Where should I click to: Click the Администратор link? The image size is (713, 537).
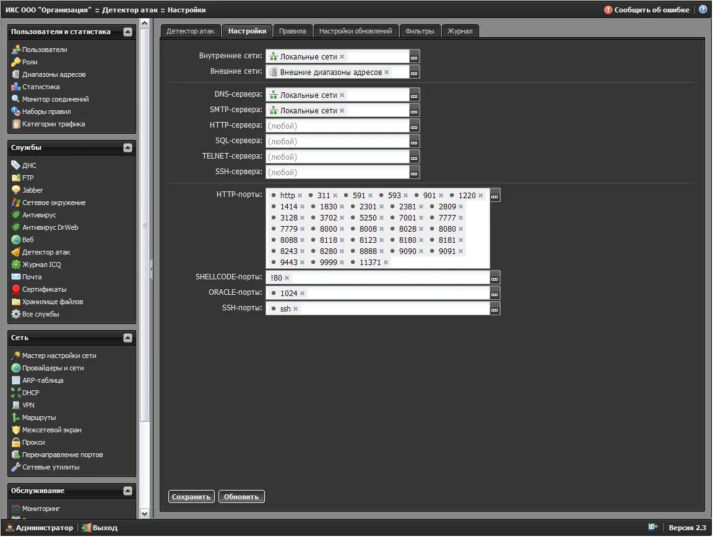point(40,528)
